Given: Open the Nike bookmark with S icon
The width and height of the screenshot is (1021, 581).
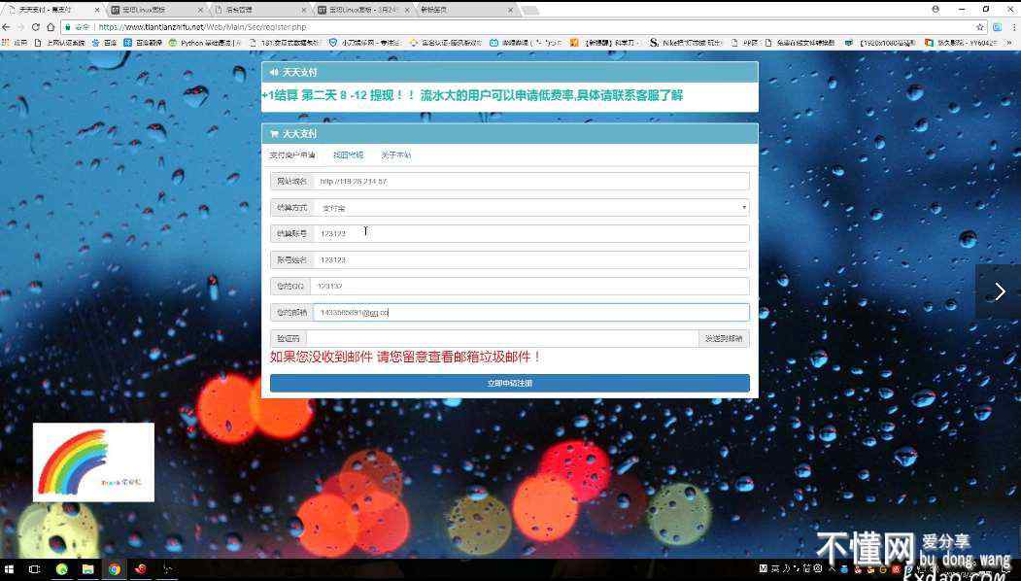Looking at the screenshot, I should click(x=686, y=43).
